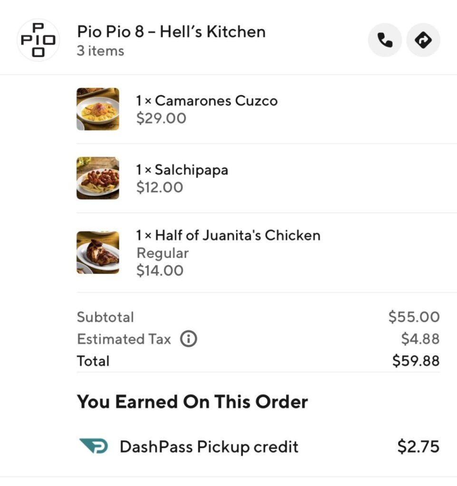Click the 1 × Camarones Cuzco item name
Screen dimensions: 457x486
pos(207,101)
